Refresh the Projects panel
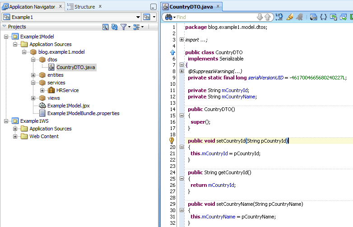 tap(114, 27)
